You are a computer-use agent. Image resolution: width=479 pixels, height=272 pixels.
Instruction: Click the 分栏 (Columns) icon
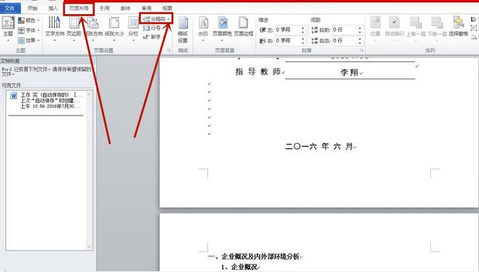133,23
